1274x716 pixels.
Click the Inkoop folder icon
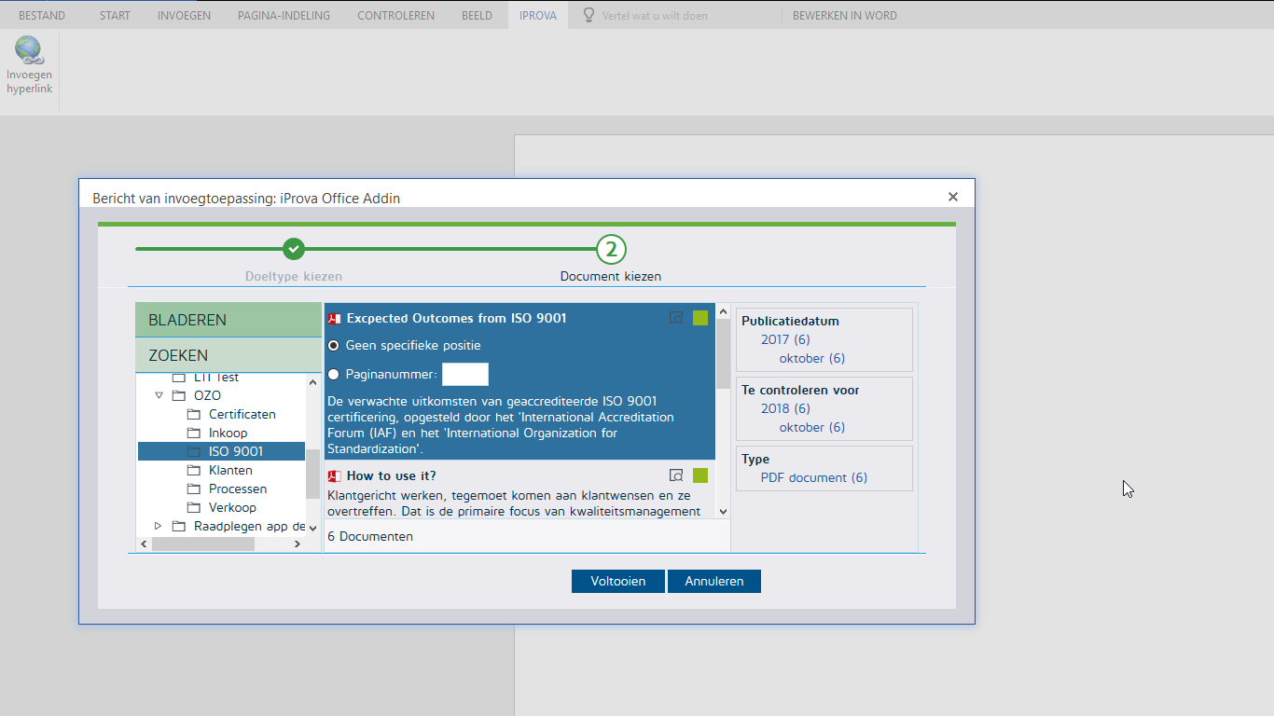[194, 434]
